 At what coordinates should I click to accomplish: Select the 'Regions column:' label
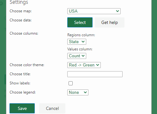point(81,35)
